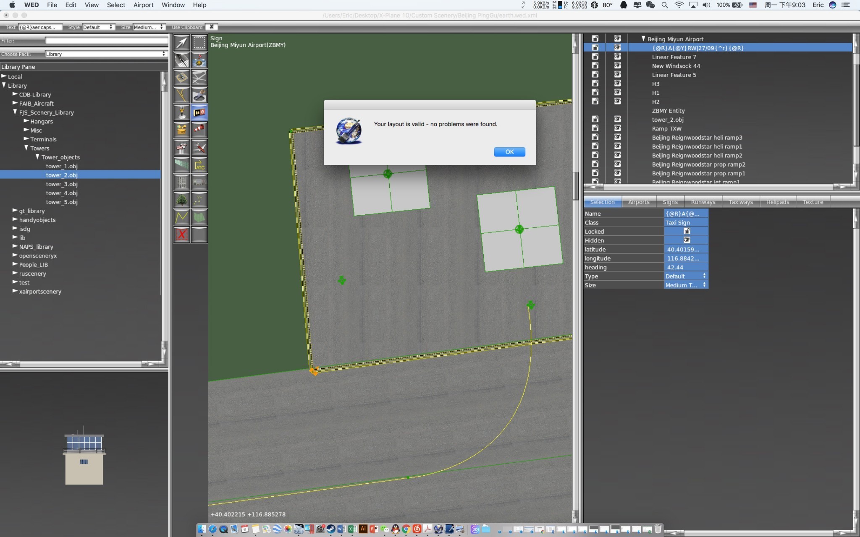Open the Select menu
Viewport: 860px width, 537px height.
click(x=116, y=5)
